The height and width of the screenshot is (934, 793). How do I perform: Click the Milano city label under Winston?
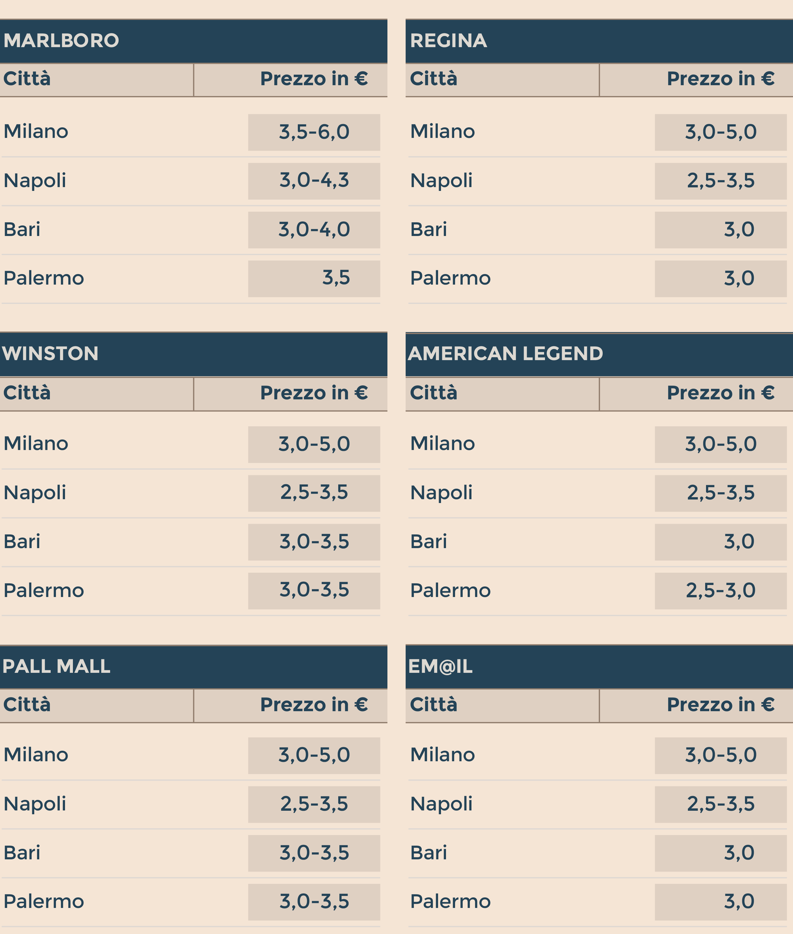36,444
